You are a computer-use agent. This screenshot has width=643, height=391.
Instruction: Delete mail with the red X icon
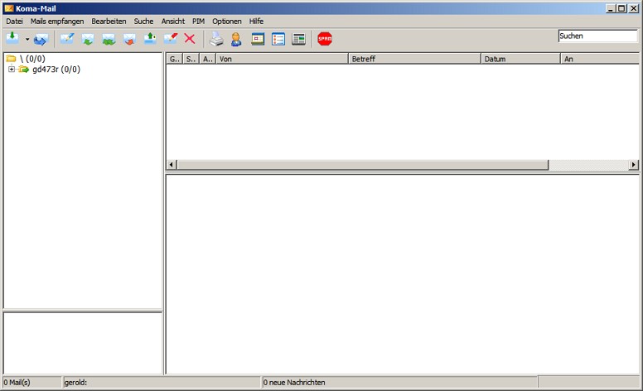[x=190, y=39]
